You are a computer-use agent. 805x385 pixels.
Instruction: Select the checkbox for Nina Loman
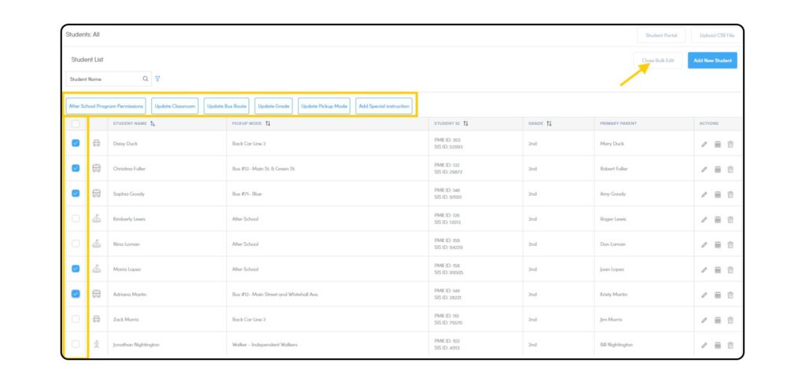[x=75, y=244]
